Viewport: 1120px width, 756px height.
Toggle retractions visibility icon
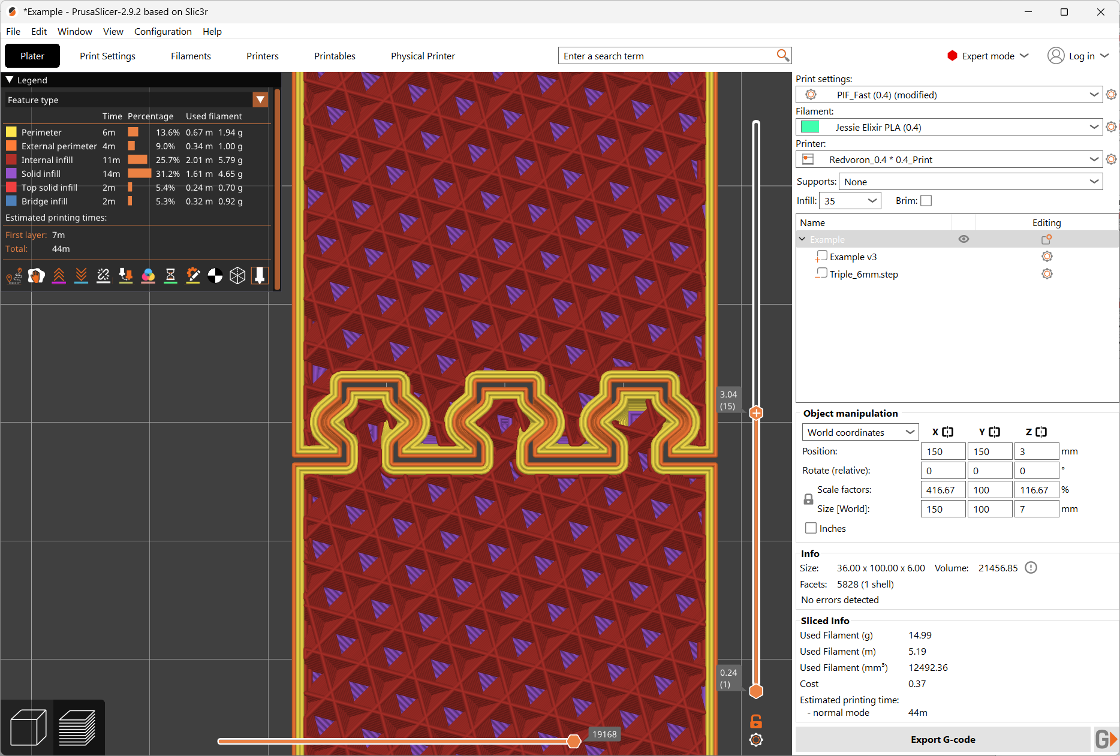point(59,276)
